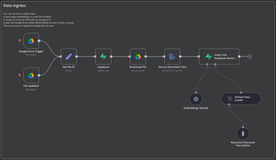This screenshot has height=160, width=276.
Task: Click the 'download: file' subtitle
Action: 138,71
